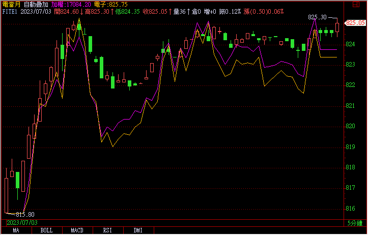The image size is (368, 235).
Task: Click the 818 price axis label
Action: click(350, 167)
